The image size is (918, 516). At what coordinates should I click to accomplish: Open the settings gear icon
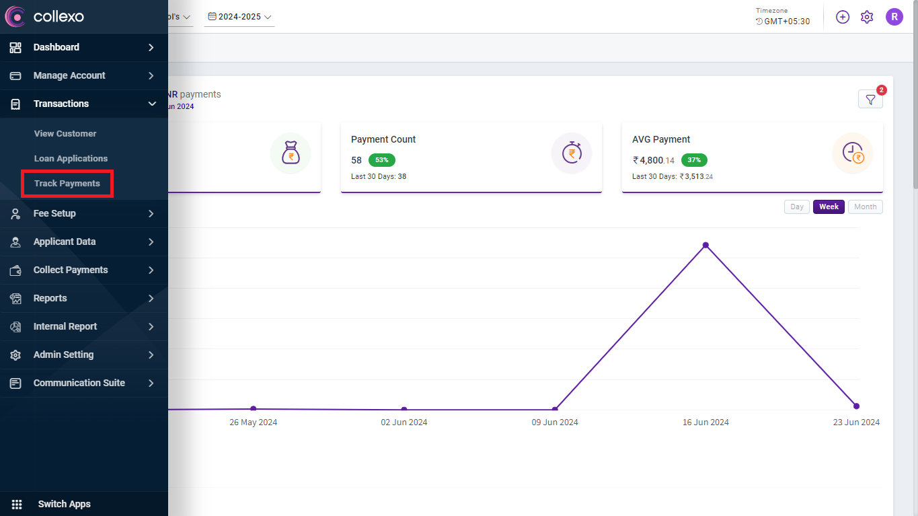tap(867, 17)
